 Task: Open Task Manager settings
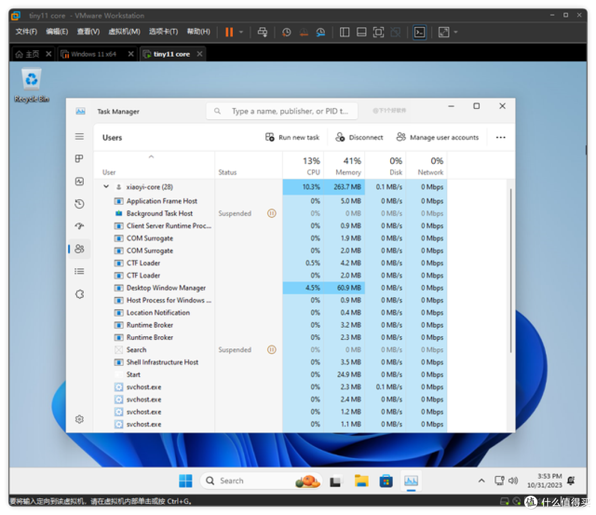(79, 420)
